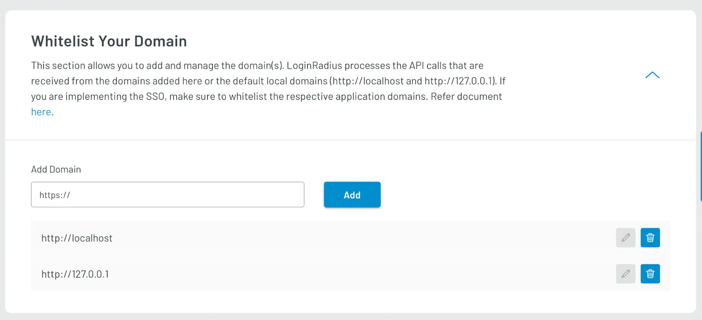Image resolution: width=702 pixels, height=320 pixels.
Task: Collapse the Whitelist Your Domain section
Action: [x=652, y=75]
